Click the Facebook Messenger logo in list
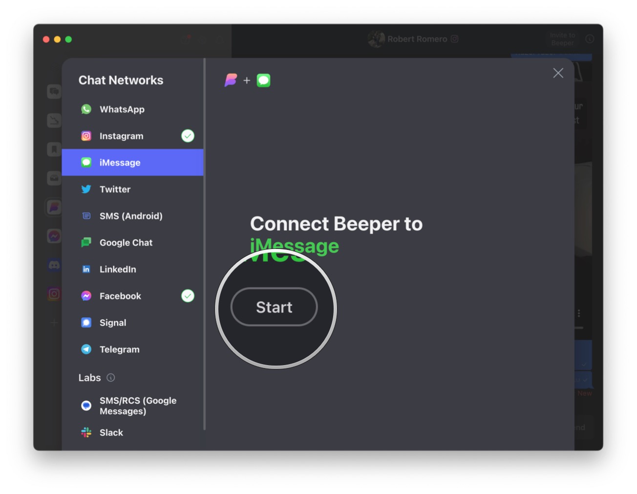This screenshot has width=637, height=494. (86, 296)
